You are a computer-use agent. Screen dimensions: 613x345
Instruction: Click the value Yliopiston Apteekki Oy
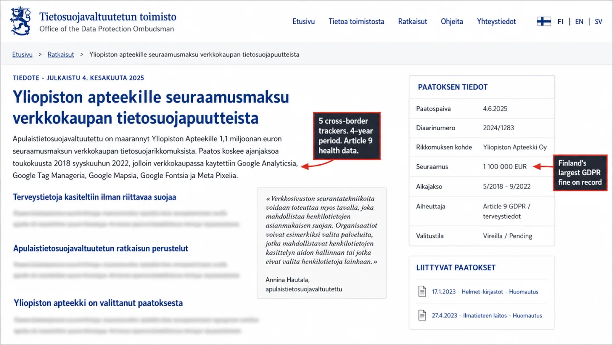pos(515,147)
